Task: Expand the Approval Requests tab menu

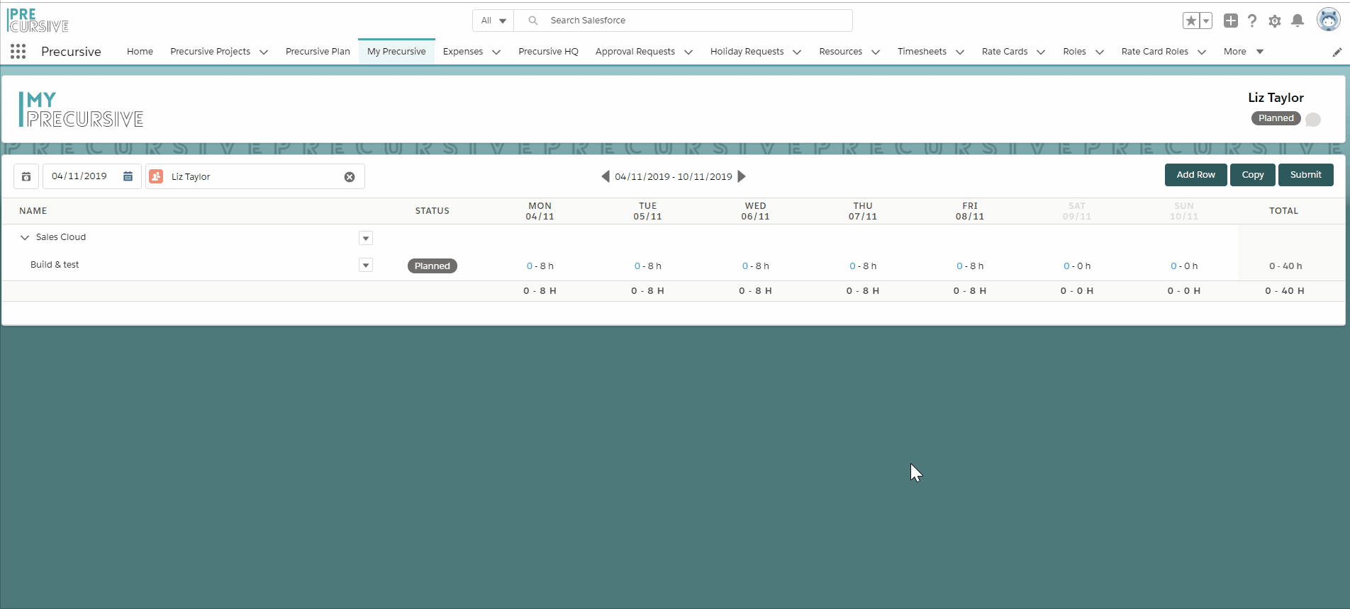Action: 688,52
